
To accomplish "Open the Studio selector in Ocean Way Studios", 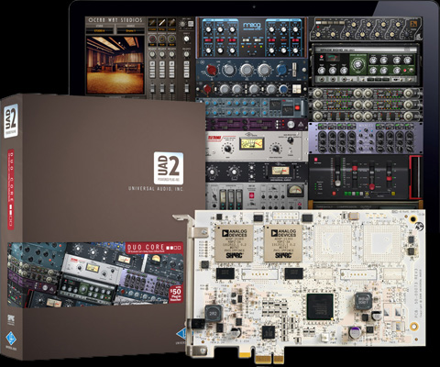I will 100,30.
